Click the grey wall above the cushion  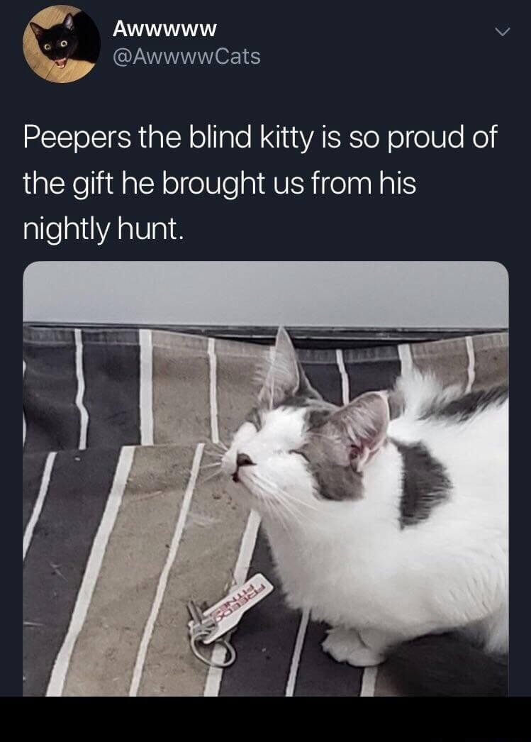click(x=266, y=291)
